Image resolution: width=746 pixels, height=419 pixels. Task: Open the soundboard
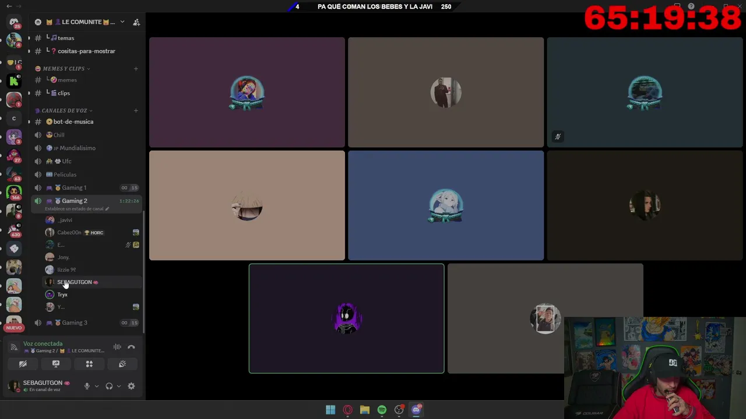point(122,364)
